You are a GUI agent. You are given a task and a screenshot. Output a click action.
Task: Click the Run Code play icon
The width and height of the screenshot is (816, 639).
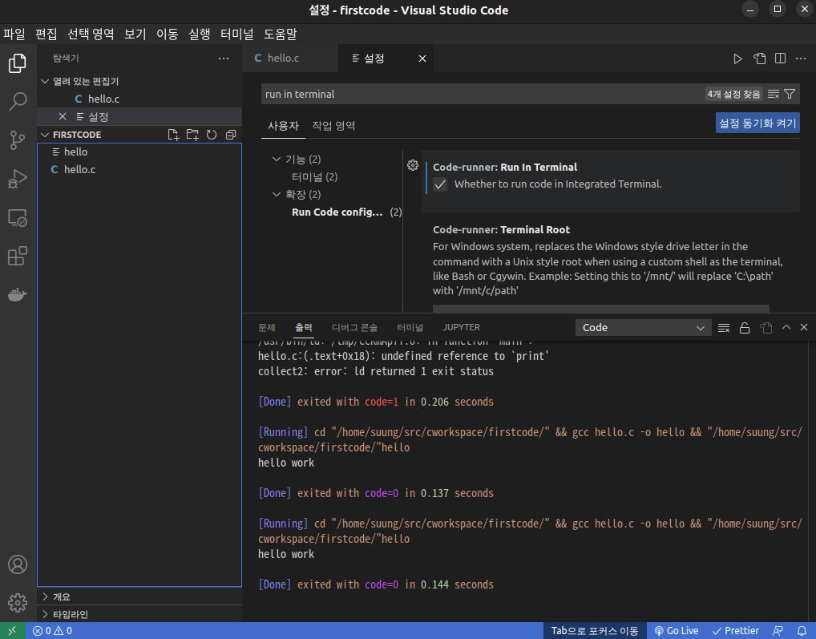(737, 59)
